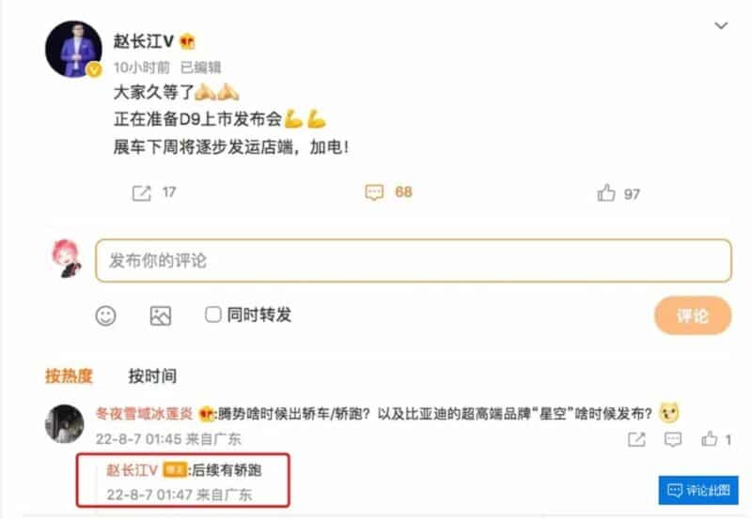The image size is (752, 519).
Task: Toggle the 同时转发 checkbox
Action: pos(213,314)
